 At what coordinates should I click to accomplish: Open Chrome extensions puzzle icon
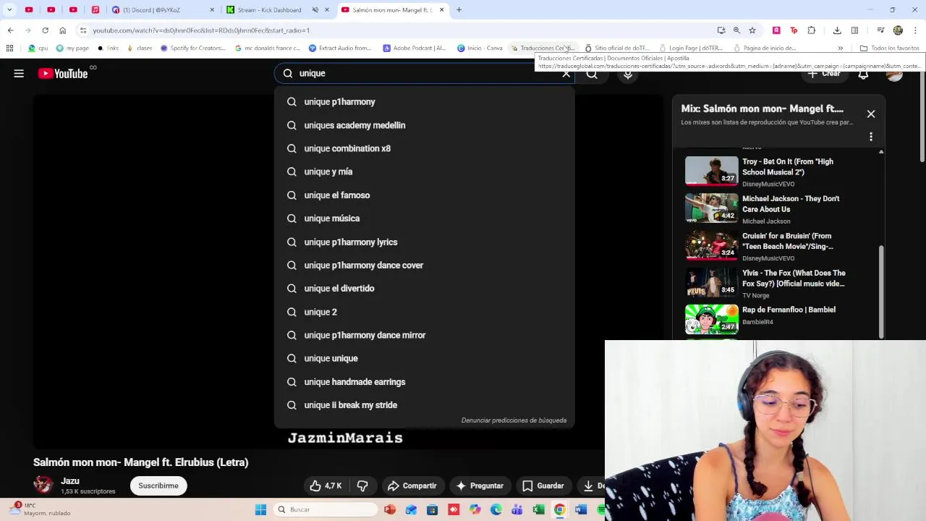(x=811, y=30)
